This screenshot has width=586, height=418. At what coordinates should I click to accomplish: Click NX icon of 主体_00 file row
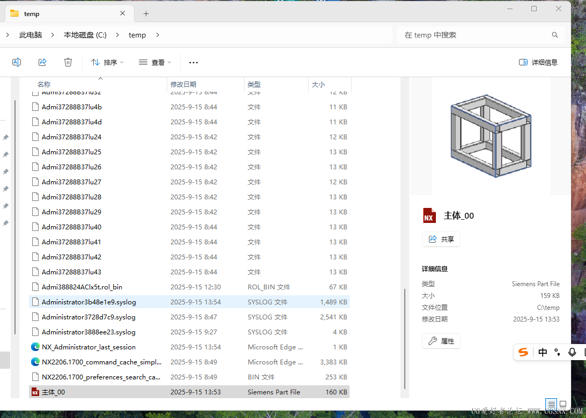pyautogui.click(x=35, y=392)
